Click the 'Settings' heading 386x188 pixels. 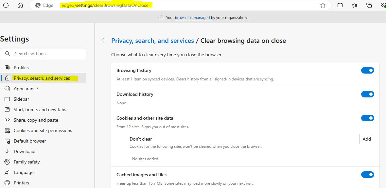coord(15,39)
